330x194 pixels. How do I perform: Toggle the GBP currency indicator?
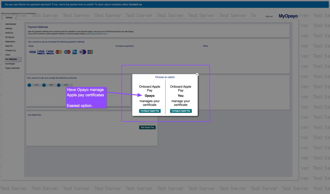coord(44,85)
